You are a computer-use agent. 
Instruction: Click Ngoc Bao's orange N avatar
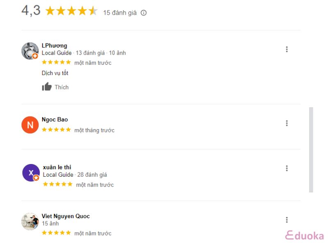tap(30, 125)
